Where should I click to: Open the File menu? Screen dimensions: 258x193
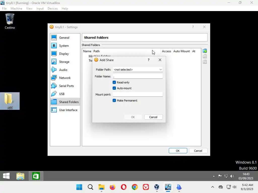pos(4,9)
